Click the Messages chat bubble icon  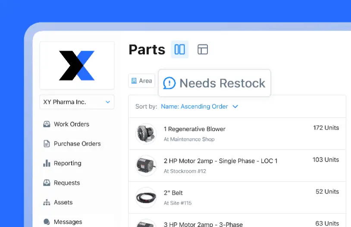(47, 222)
